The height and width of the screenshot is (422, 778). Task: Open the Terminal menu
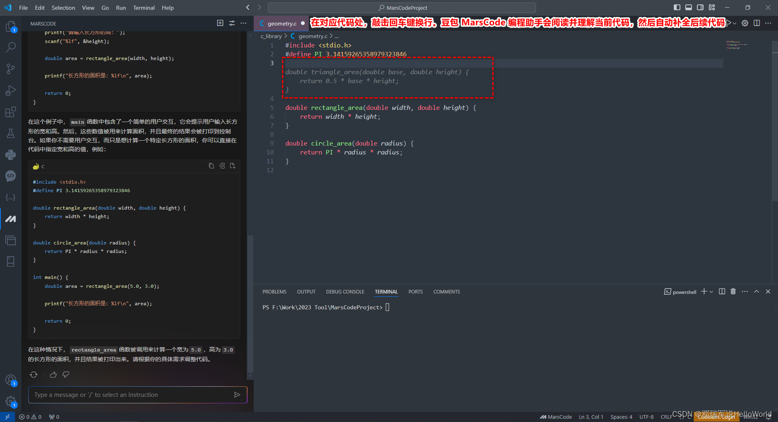pyautogui.click(x=143, y=8)
